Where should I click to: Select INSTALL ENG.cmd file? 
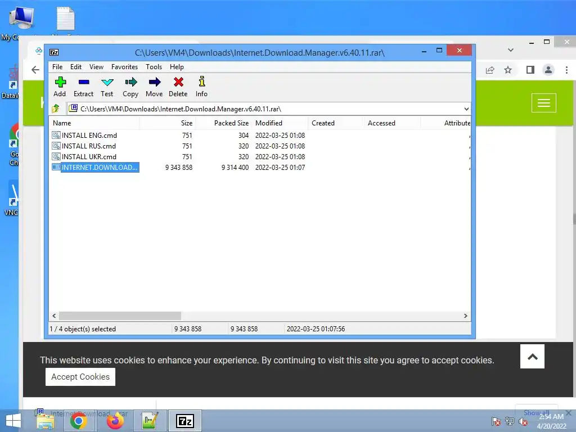[x=89, y=136]
